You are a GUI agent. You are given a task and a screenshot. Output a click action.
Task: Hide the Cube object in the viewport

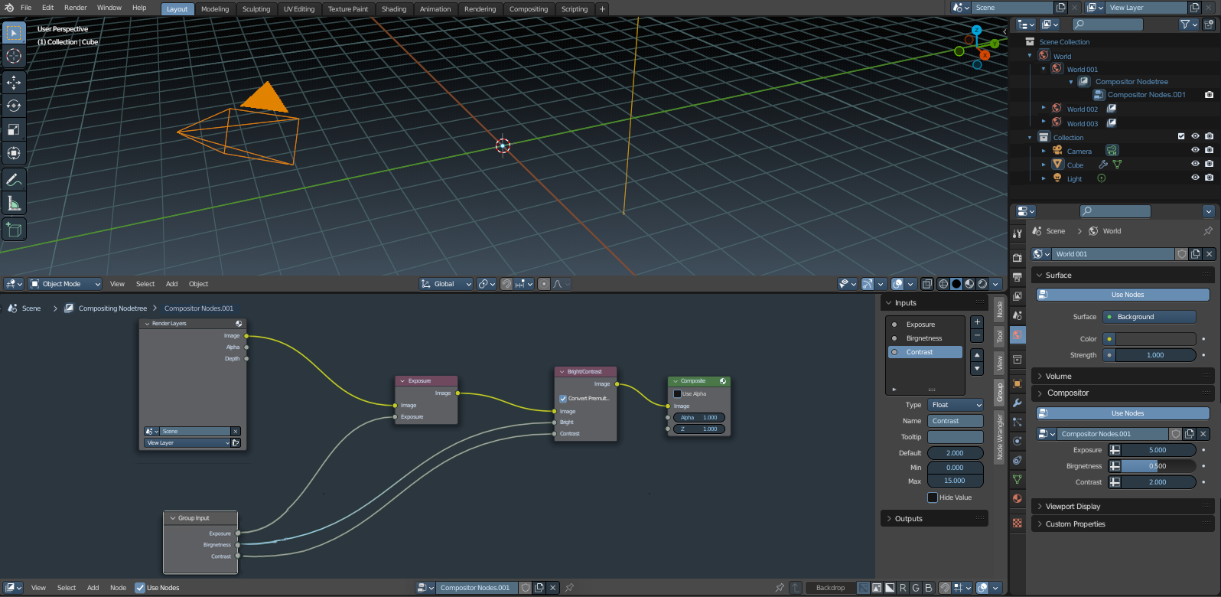click(1195, 164)
